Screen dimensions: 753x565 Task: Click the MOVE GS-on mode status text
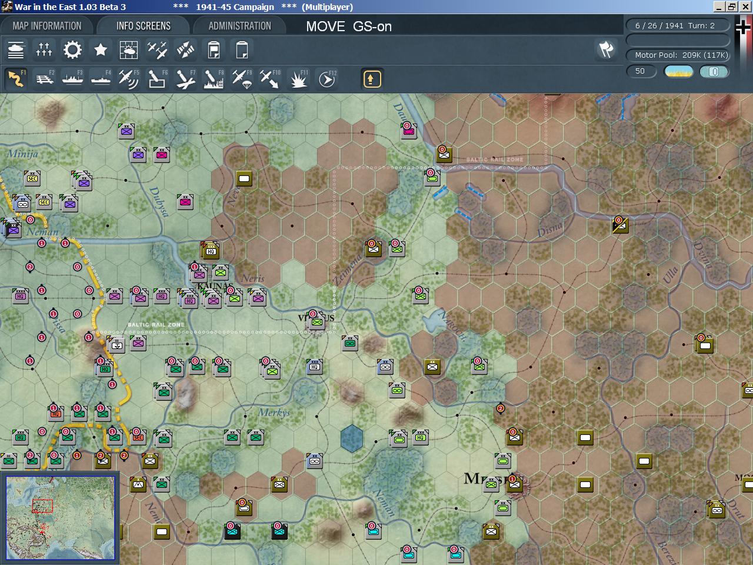(349, 26)
